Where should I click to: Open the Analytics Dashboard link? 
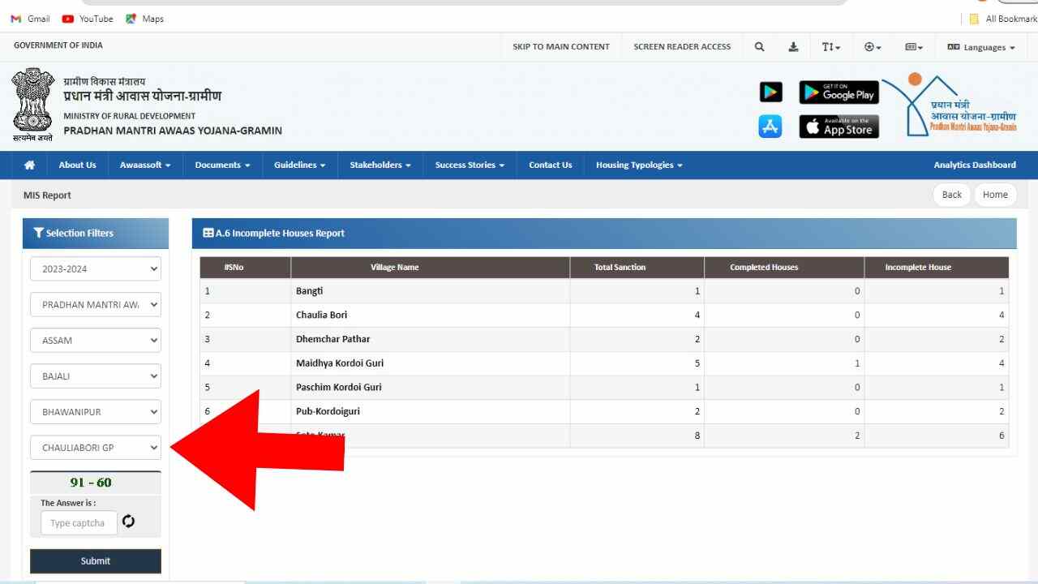[x=975, y=165]
